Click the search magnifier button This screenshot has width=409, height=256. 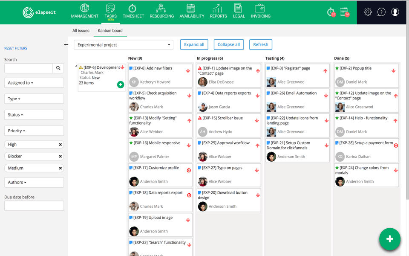tap(58, 68)
